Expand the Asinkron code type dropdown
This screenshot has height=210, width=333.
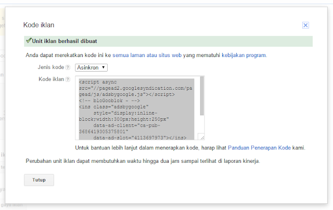click(92, 67)
